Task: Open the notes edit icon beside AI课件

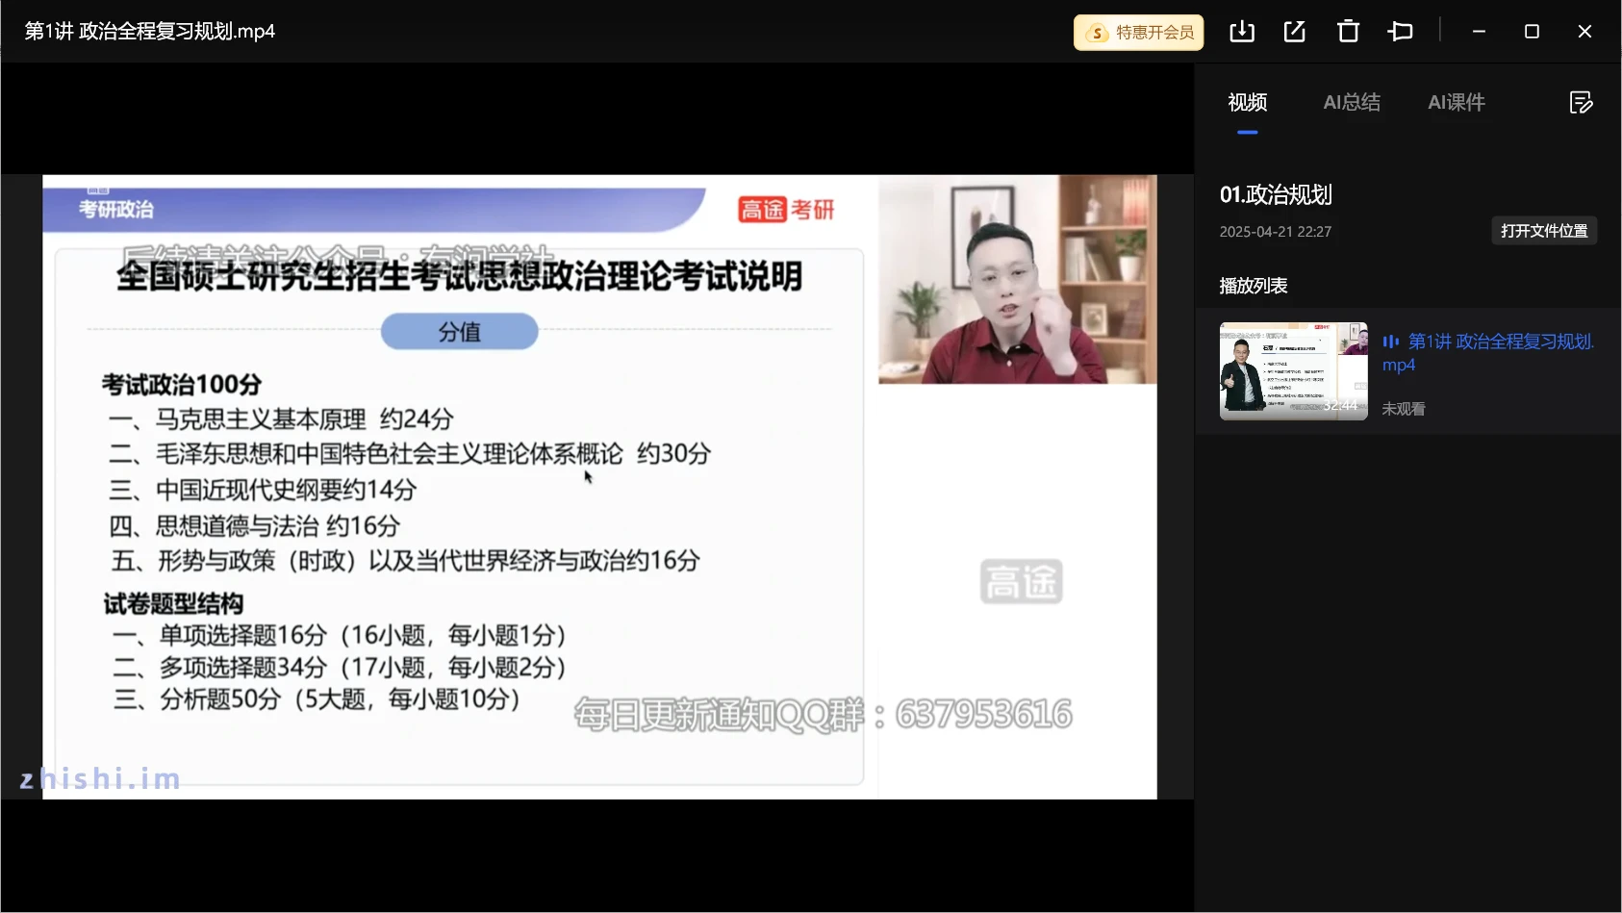Action: (x=1581, y=102)
